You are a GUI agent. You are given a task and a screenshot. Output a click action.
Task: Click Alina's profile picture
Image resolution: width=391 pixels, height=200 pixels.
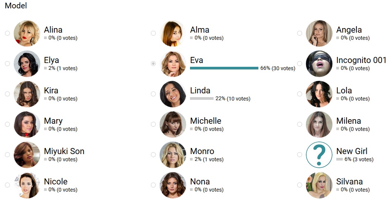pyautogui.click(x=27, y=33)
